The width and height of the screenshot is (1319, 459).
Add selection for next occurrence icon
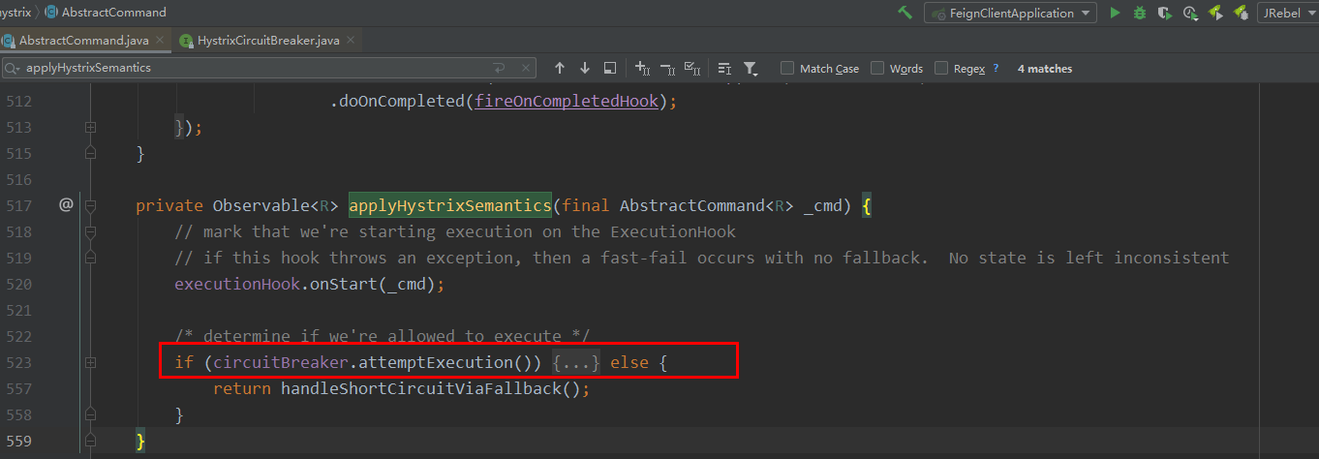[642, 68]
